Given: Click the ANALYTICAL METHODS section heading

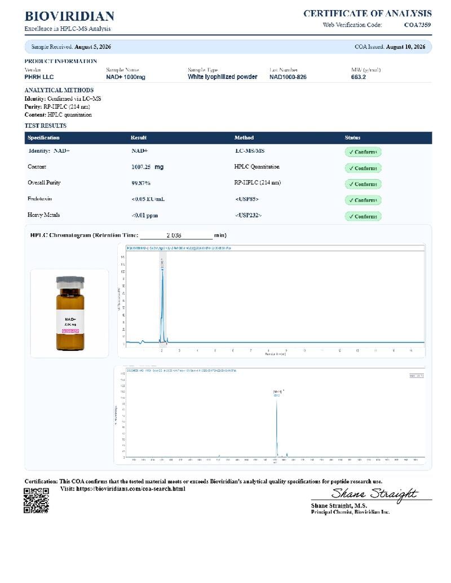Looking at the screenshot, I should click(x=59, y=90).
